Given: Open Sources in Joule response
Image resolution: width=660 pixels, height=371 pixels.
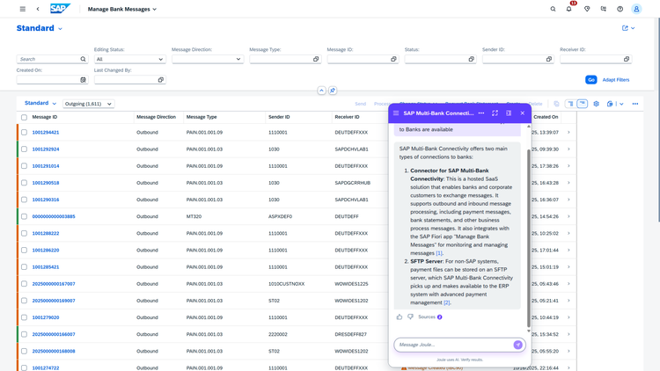Looking at the screenshot, I should tap(430, 317).
